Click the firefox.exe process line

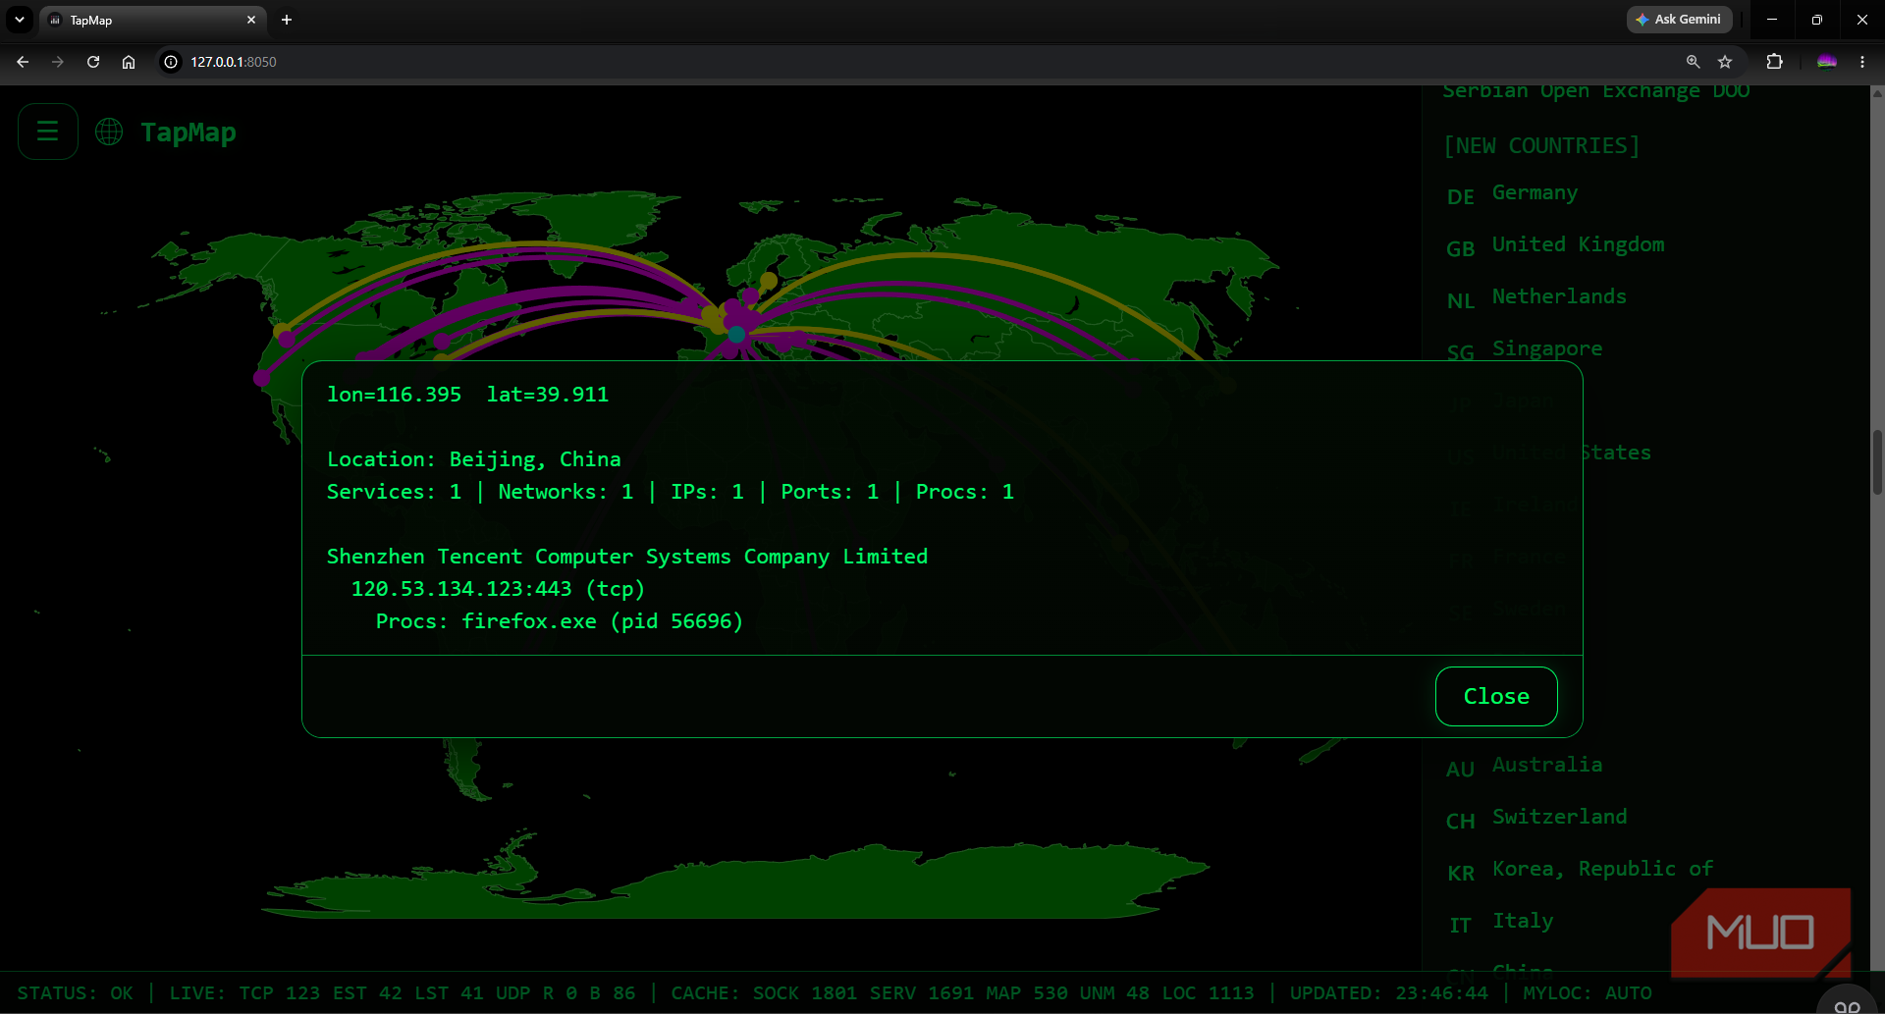(560, 621)
